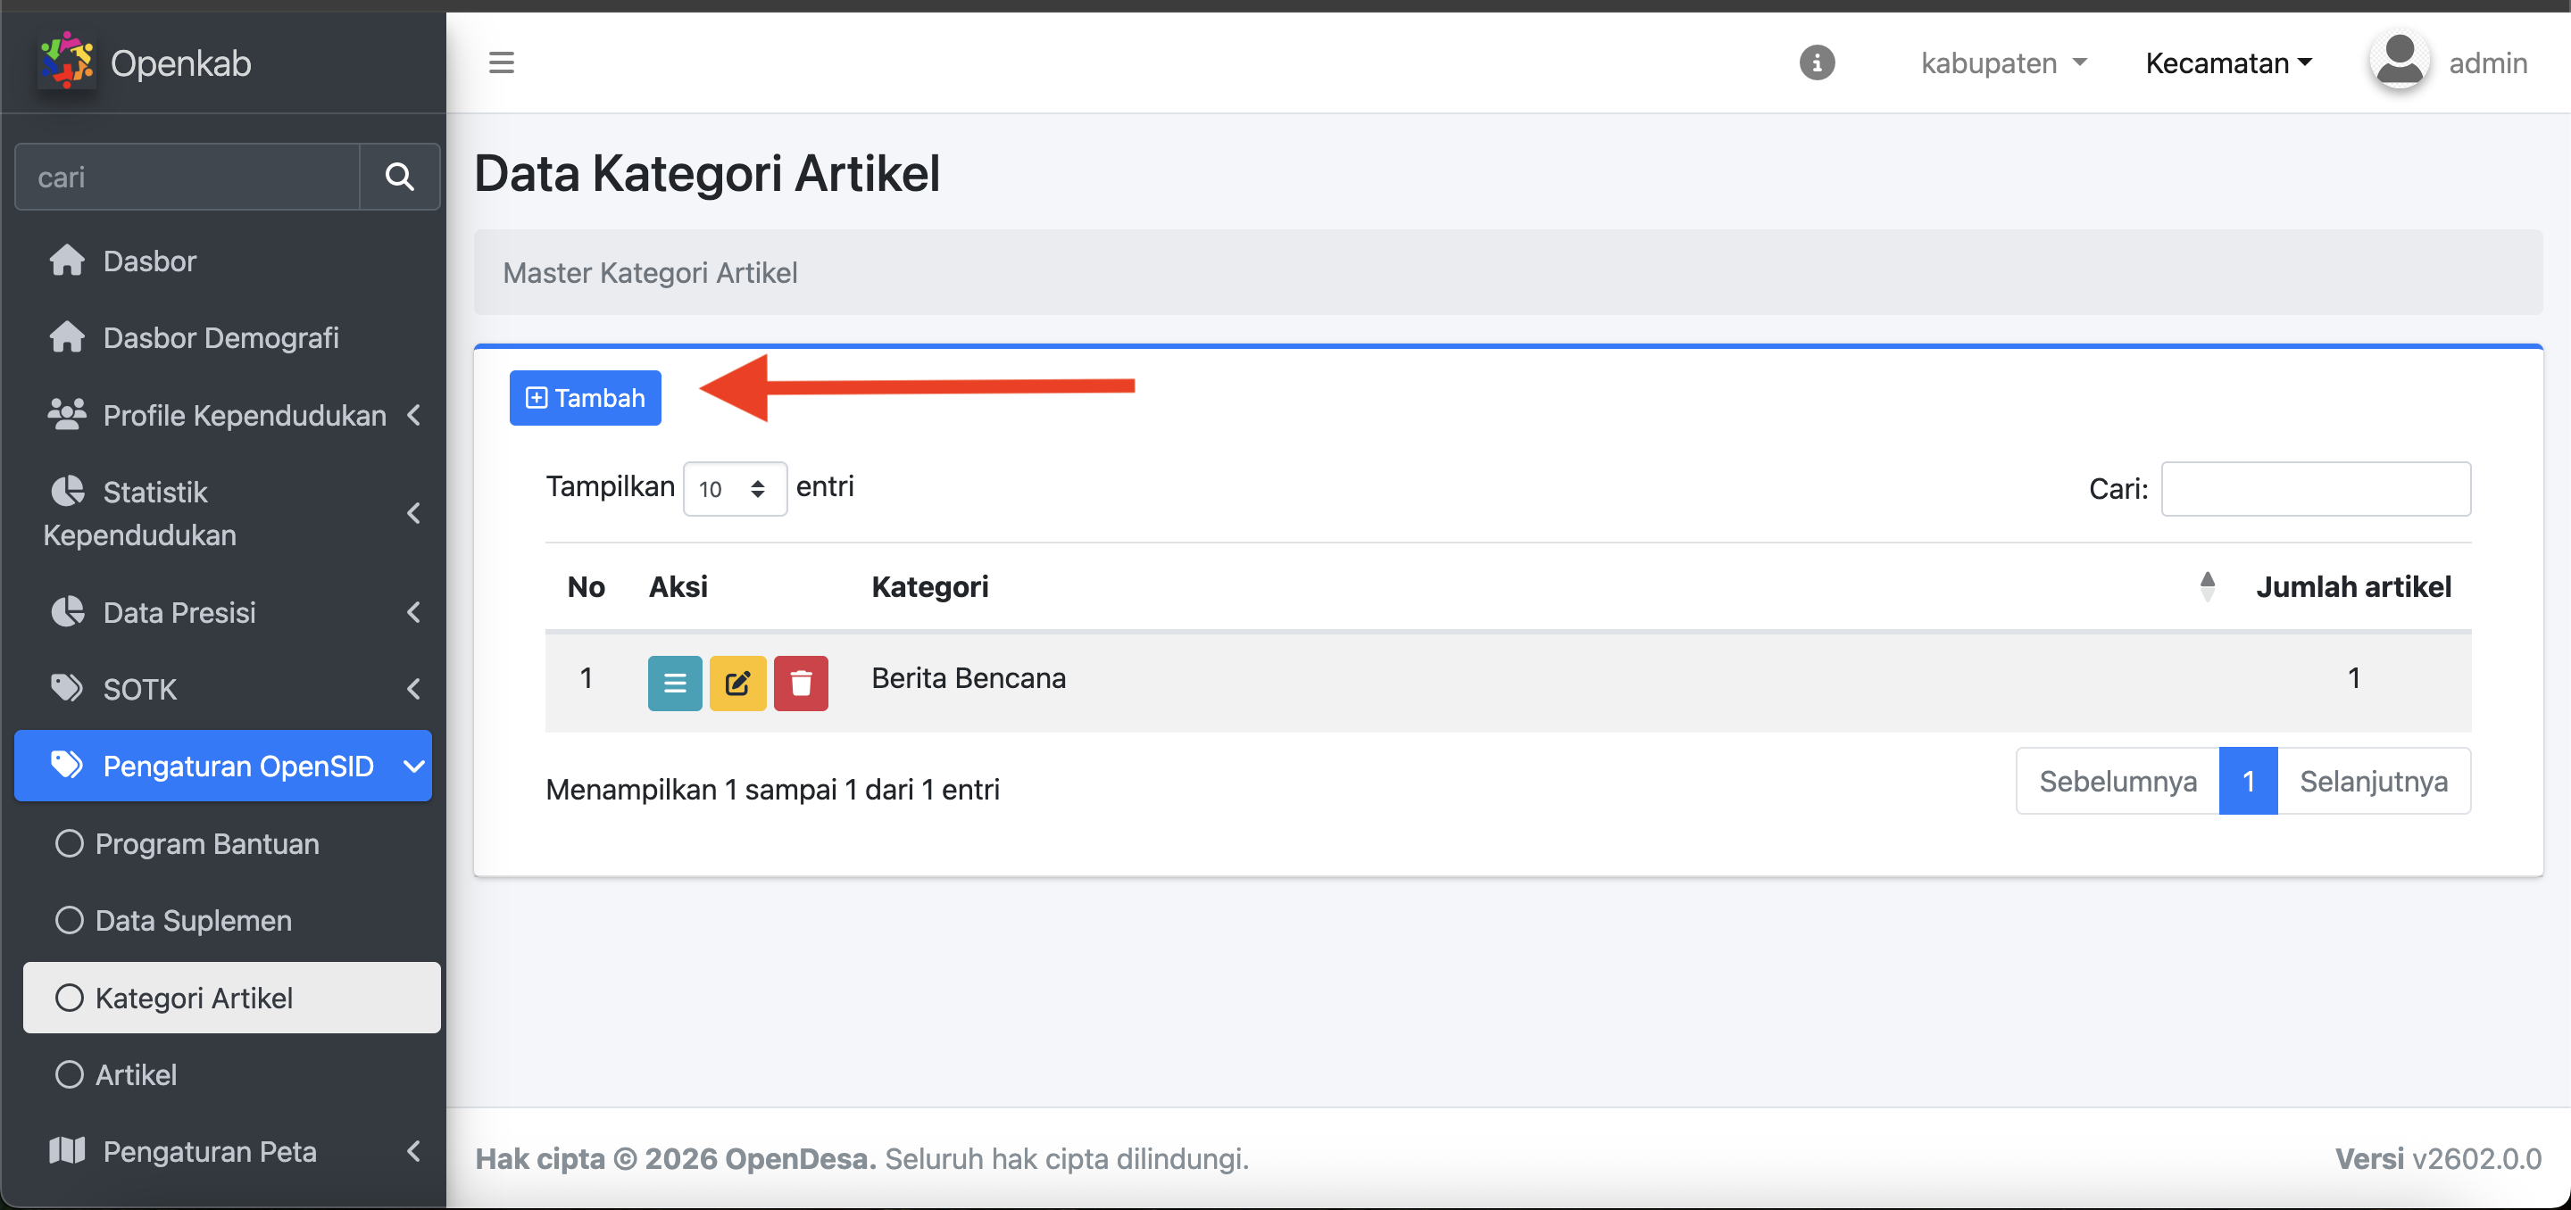Go to the Selanjutnya page
This screenshot has width=2571, height=1210.
(2373, 781)
